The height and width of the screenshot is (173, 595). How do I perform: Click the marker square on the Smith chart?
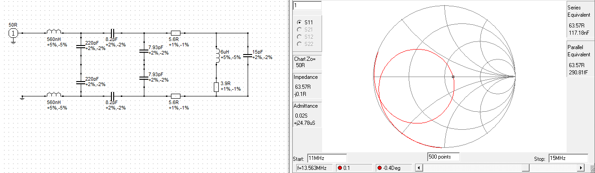click(453, 77)
